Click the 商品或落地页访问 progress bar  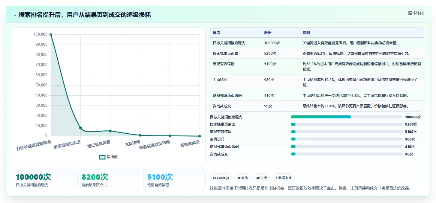(x=347, y=146)
